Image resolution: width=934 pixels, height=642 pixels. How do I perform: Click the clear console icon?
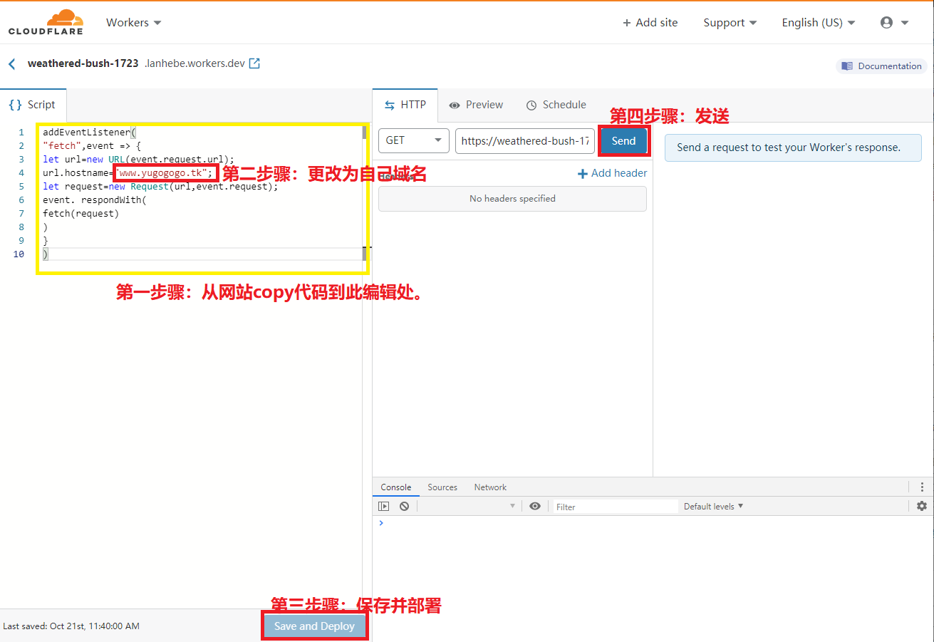(x=404, y=507)
